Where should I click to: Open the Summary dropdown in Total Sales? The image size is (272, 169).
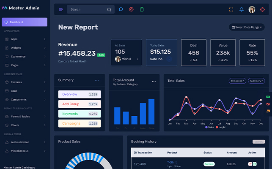coord(256,81)
